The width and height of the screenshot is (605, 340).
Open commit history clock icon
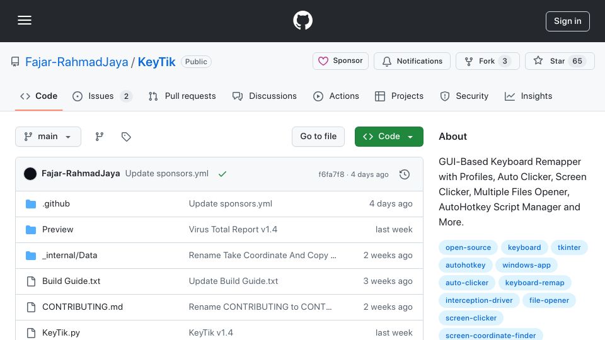(405, 174)
